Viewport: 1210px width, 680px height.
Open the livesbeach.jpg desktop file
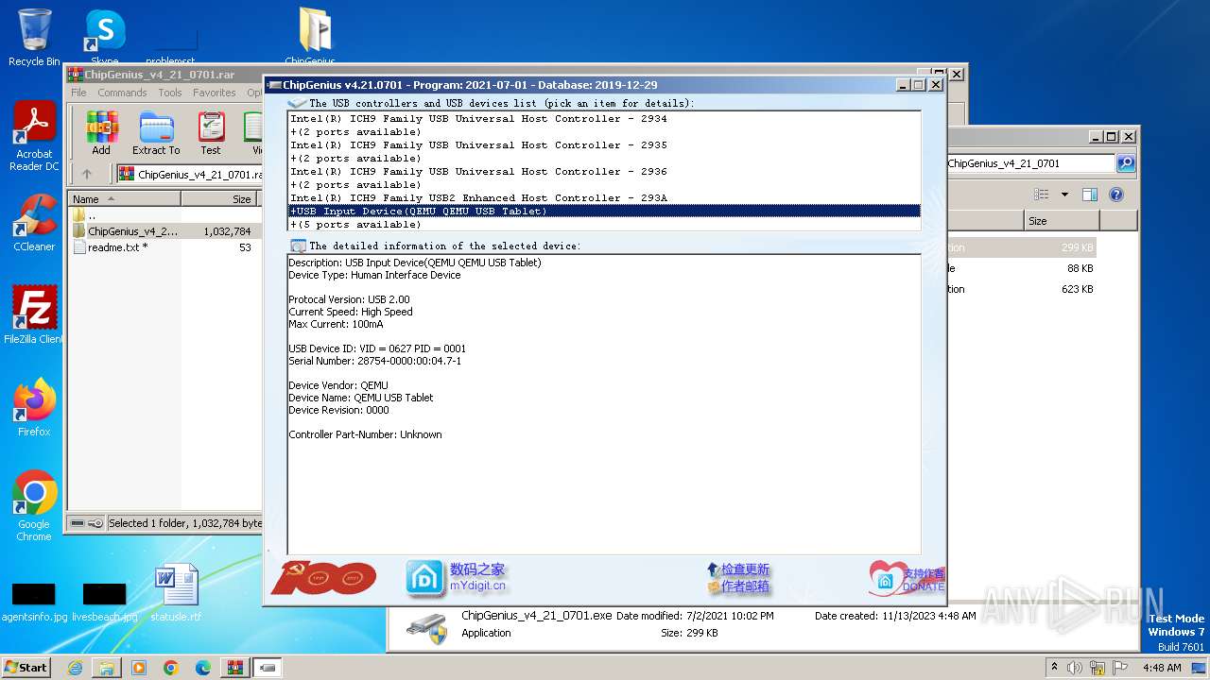pyautogui.click(x=105, y=601)
